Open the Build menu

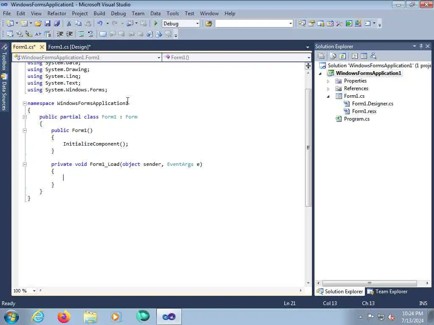tap(99, 13)
